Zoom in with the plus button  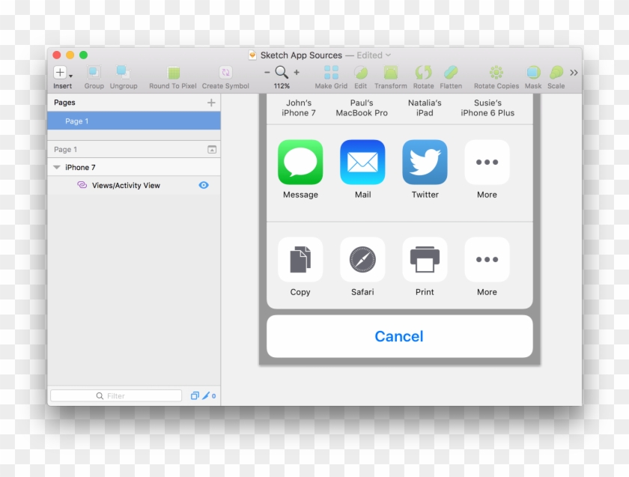pyautogui.click(x=297, y=73)
